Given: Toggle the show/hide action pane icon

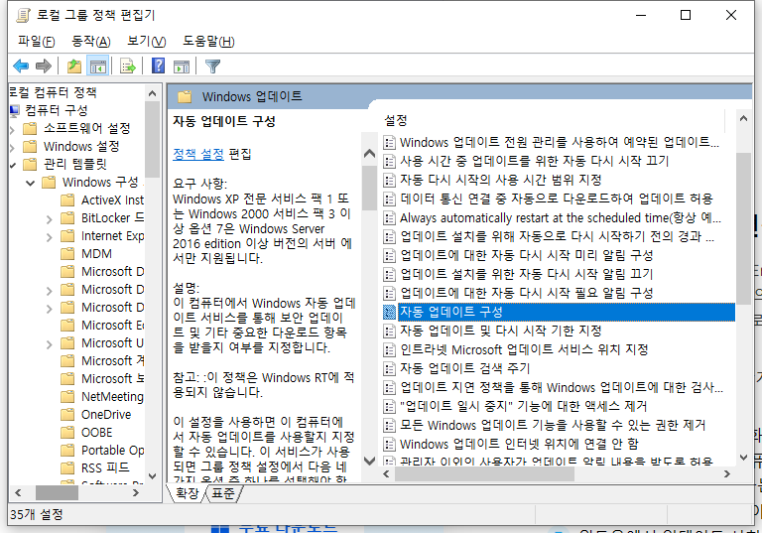Looking at the screenshot, I should [182, 67].
